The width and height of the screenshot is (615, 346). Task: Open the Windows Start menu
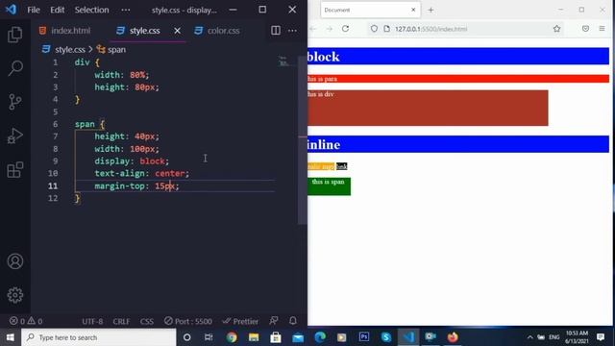(11, 337)
